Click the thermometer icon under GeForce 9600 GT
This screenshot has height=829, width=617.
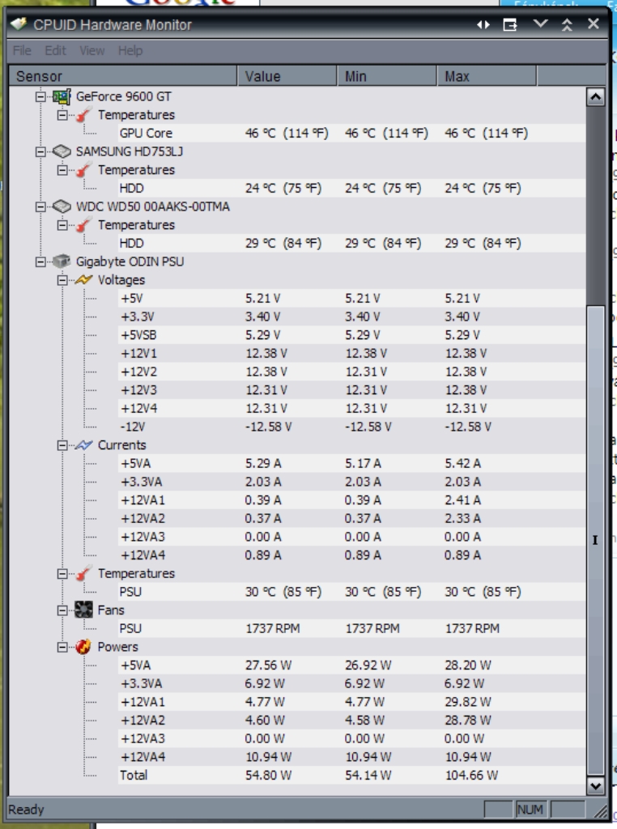[x=83, y=115]
